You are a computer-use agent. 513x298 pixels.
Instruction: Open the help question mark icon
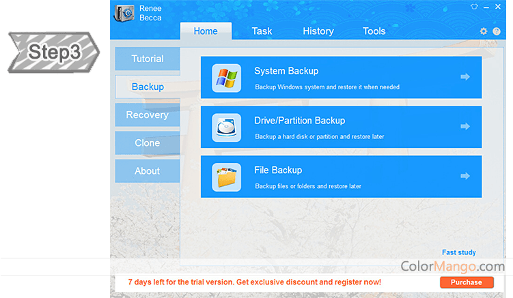pyautogui.click(x=497, y=31)
